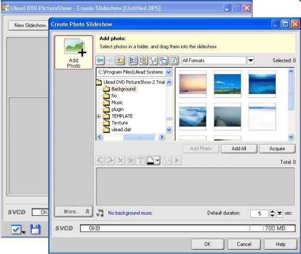Select the Background folder
Viewport: 301px width, 254px height.
point(123,89)
